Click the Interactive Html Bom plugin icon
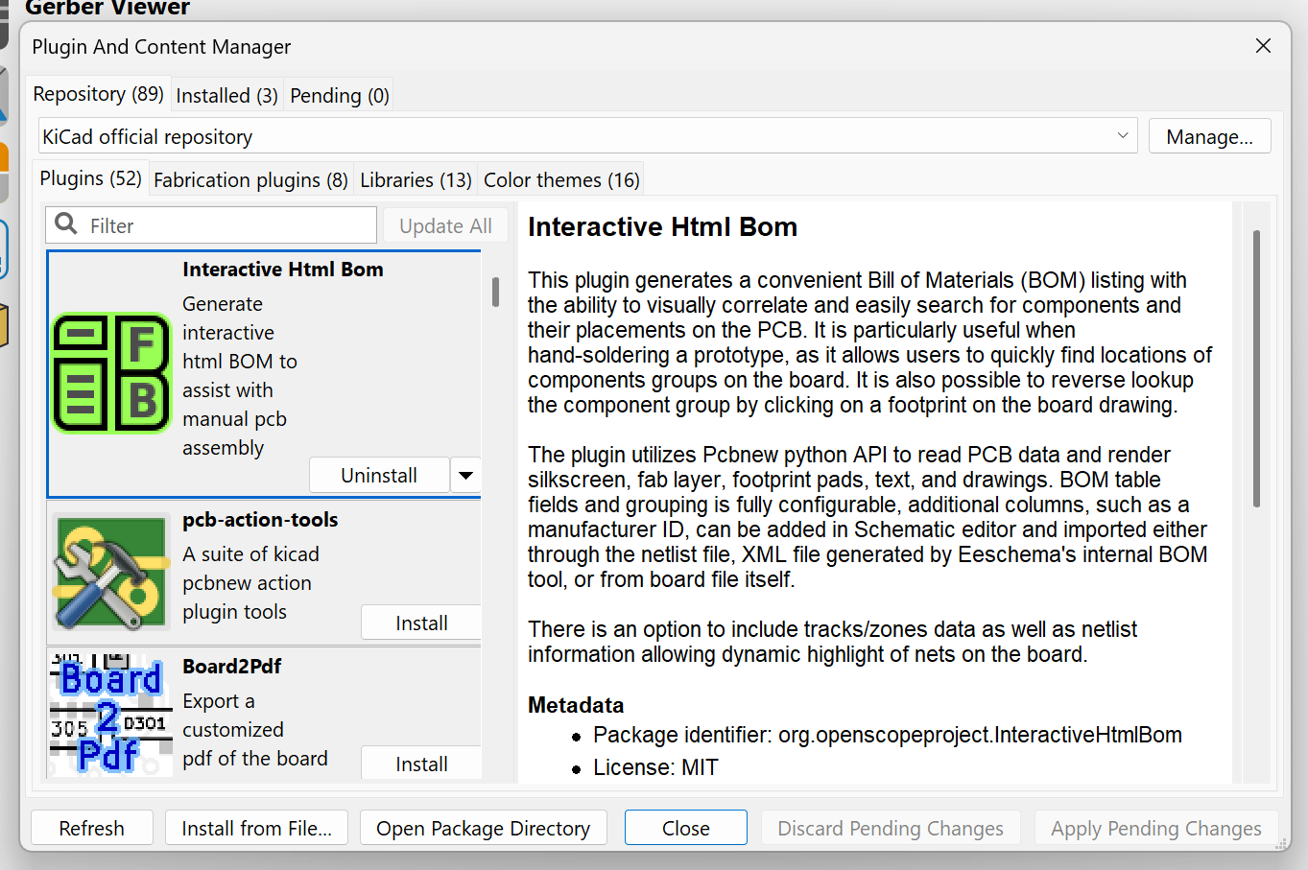The height and width of the screenshot is (870, 1308). click(111, 373)
